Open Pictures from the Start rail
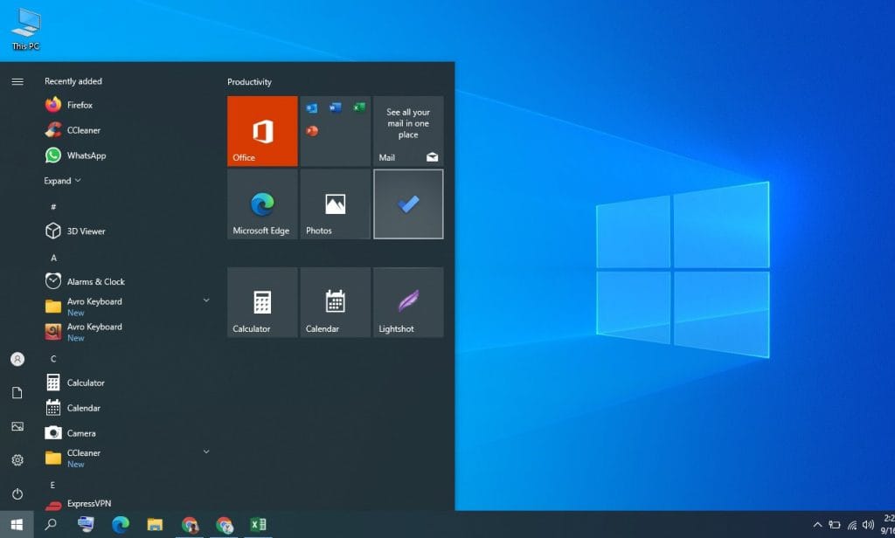 point(17,426)
